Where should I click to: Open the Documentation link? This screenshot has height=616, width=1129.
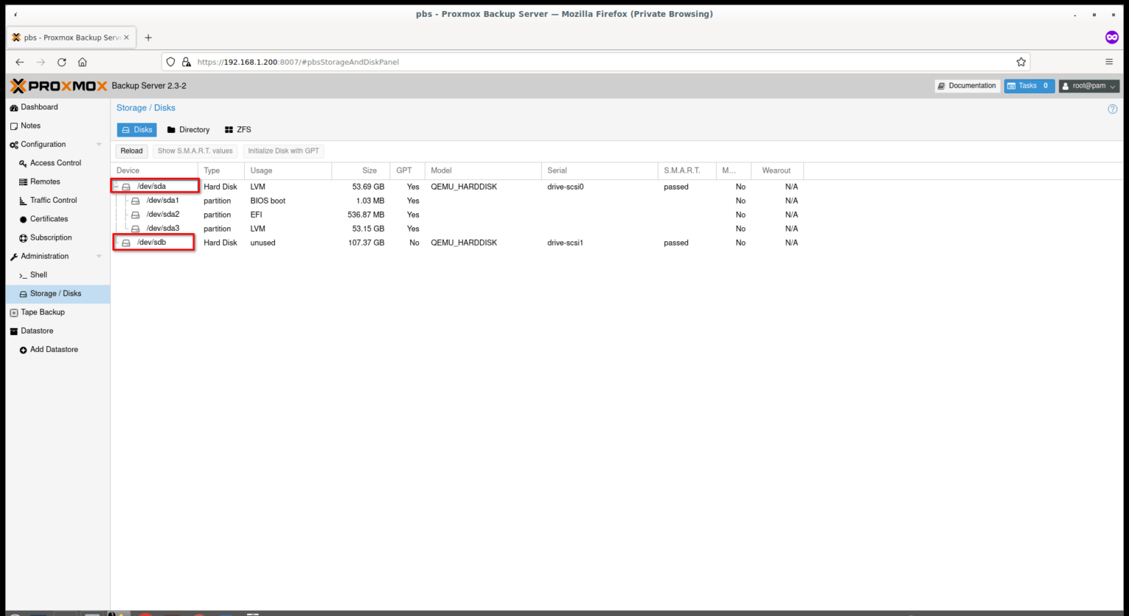[x=967, y=86]
